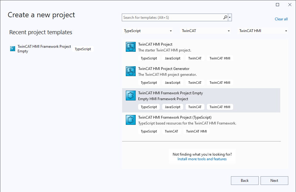Maximize the dialog window

(277, 5)
